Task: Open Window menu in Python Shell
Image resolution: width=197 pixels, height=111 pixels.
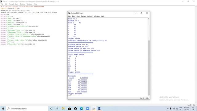Action: 97,16
